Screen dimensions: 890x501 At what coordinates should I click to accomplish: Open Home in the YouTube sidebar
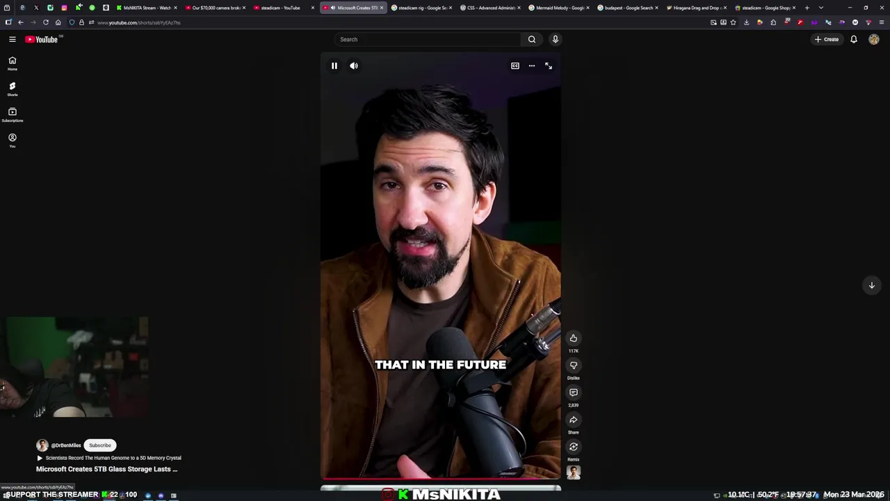(x=12, y=63)
